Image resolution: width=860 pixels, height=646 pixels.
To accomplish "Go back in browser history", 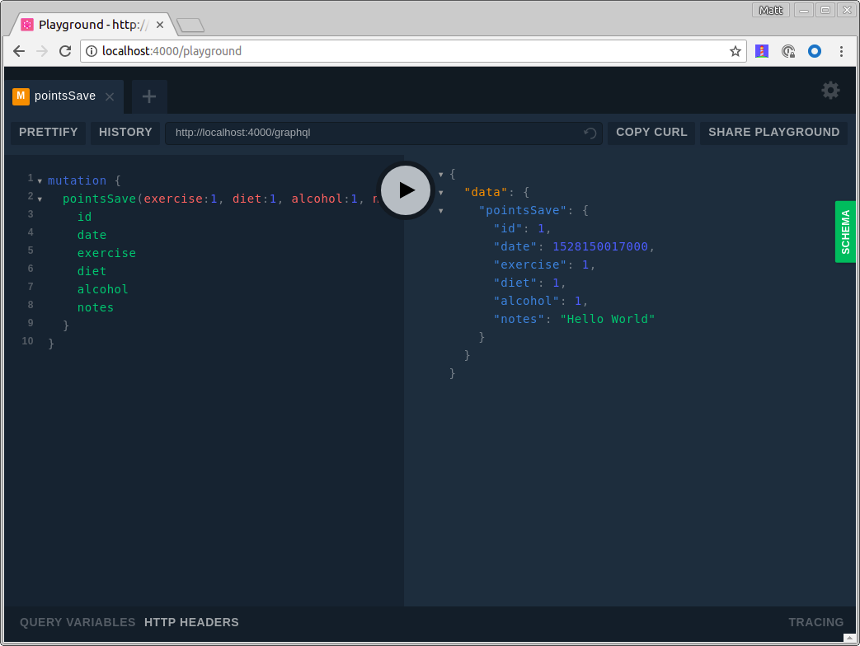I will tap(18, 51).
